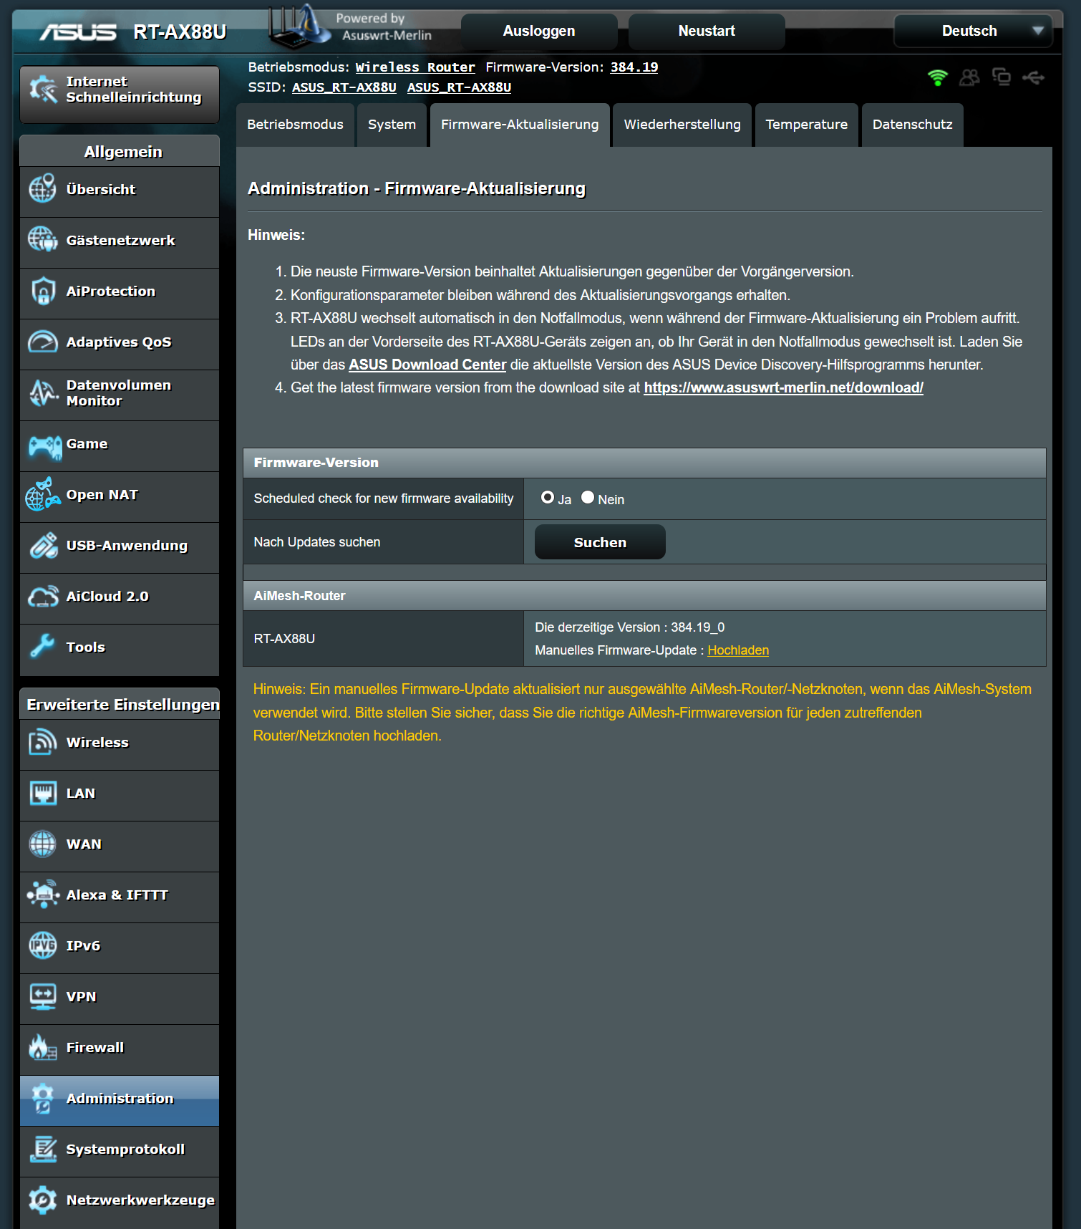
Task: Switch to the Firmware-Aktualisierung tab
Action: pos(520,125)
